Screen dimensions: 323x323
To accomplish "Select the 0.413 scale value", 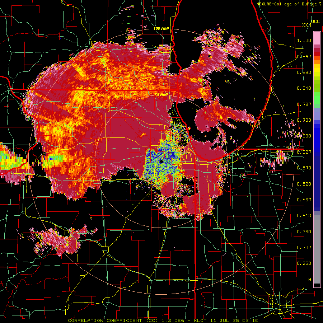I will (304, 216).
